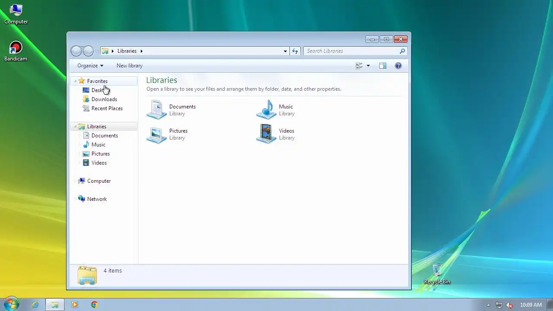Click the arrow before Libraries in breadcrumb
Screen dimensions: 553x311
pos(113,51)
